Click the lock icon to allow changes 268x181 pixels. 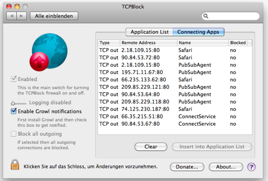14,164
